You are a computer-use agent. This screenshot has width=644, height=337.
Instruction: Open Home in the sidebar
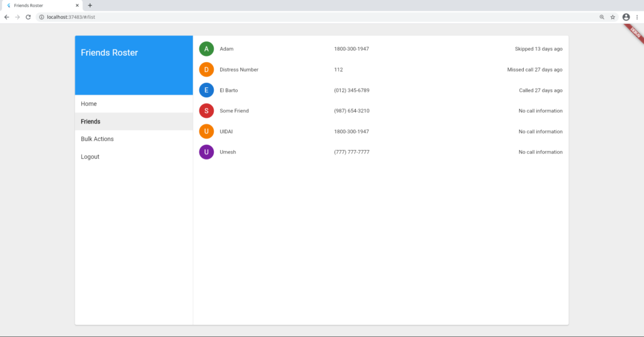coord(134,104)
